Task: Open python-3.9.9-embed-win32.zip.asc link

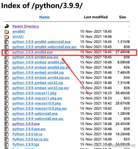Action: pyautogui.click(x=41, y=88)
